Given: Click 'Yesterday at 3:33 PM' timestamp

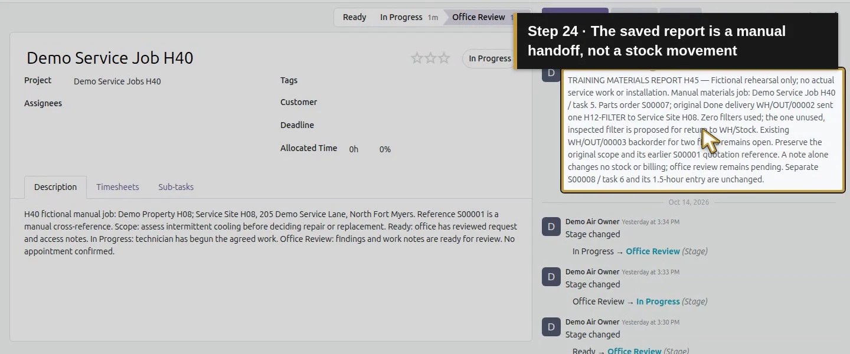Looking at the screenshot, I should (650, 272).
